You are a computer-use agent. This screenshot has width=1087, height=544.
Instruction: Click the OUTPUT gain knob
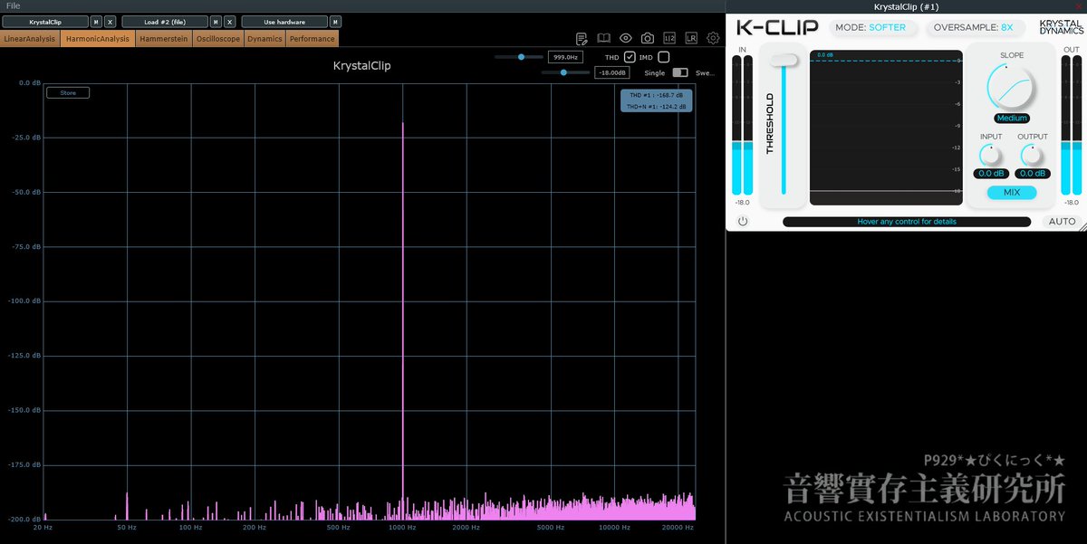[x=1033, y=156]
